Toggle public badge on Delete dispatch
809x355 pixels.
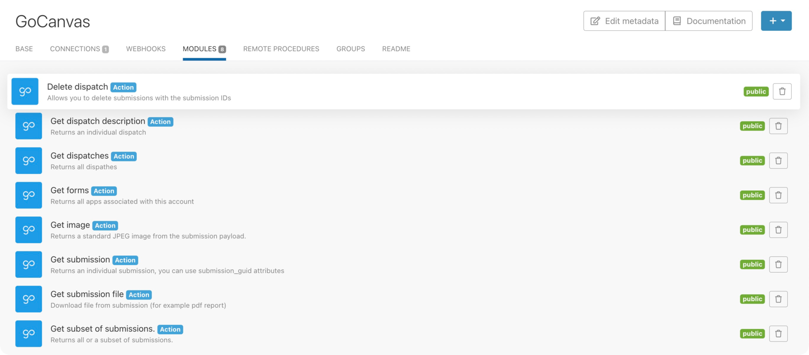(756, 92)
